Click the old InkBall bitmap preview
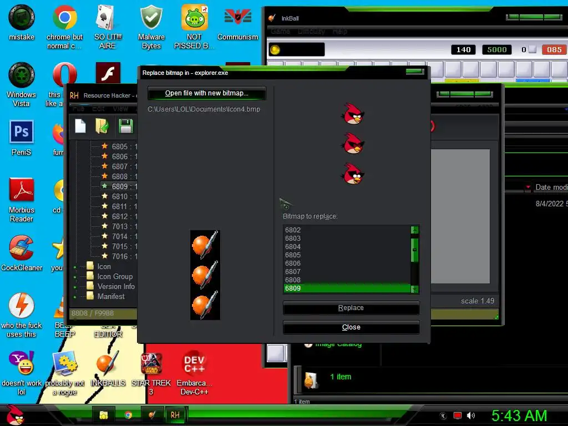This screenshot has height=426, width=568. [205, 275]
